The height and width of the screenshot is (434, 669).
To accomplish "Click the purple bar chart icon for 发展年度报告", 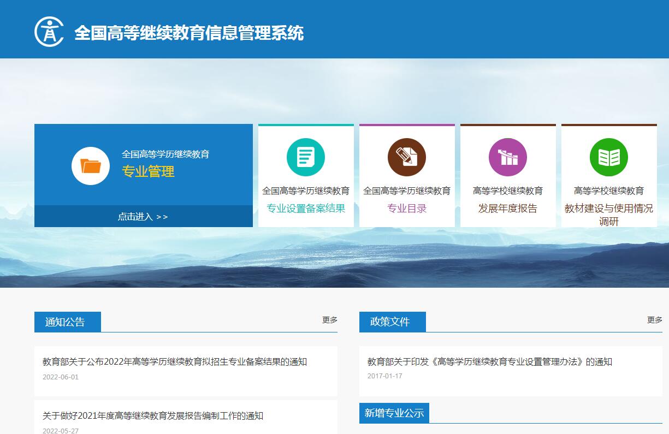I will [508, 157].
